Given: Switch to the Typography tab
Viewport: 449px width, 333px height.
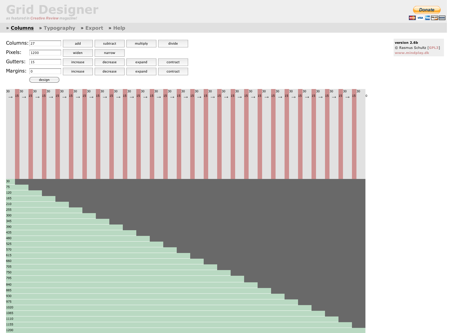Looking at the screenshot, I should [60, 28].
